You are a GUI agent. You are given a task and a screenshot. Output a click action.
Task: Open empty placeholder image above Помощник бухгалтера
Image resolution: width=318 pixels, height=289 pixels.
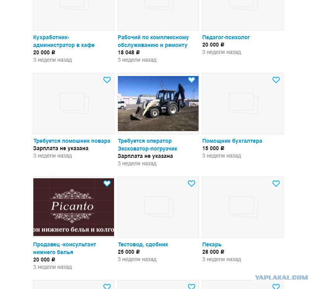pos(243,104)
